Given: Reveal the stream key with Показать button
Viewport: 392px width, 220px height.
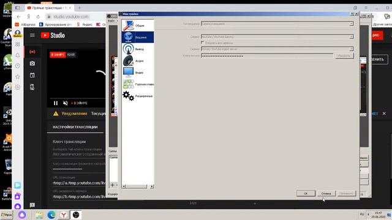Looking at the screenshot, I should tap(344, 56).
